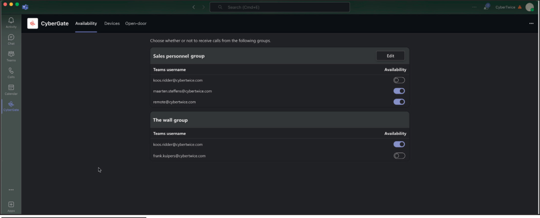Open the Calls section
This screenshot has width=540, height=218.
click(x=11, y=72)
